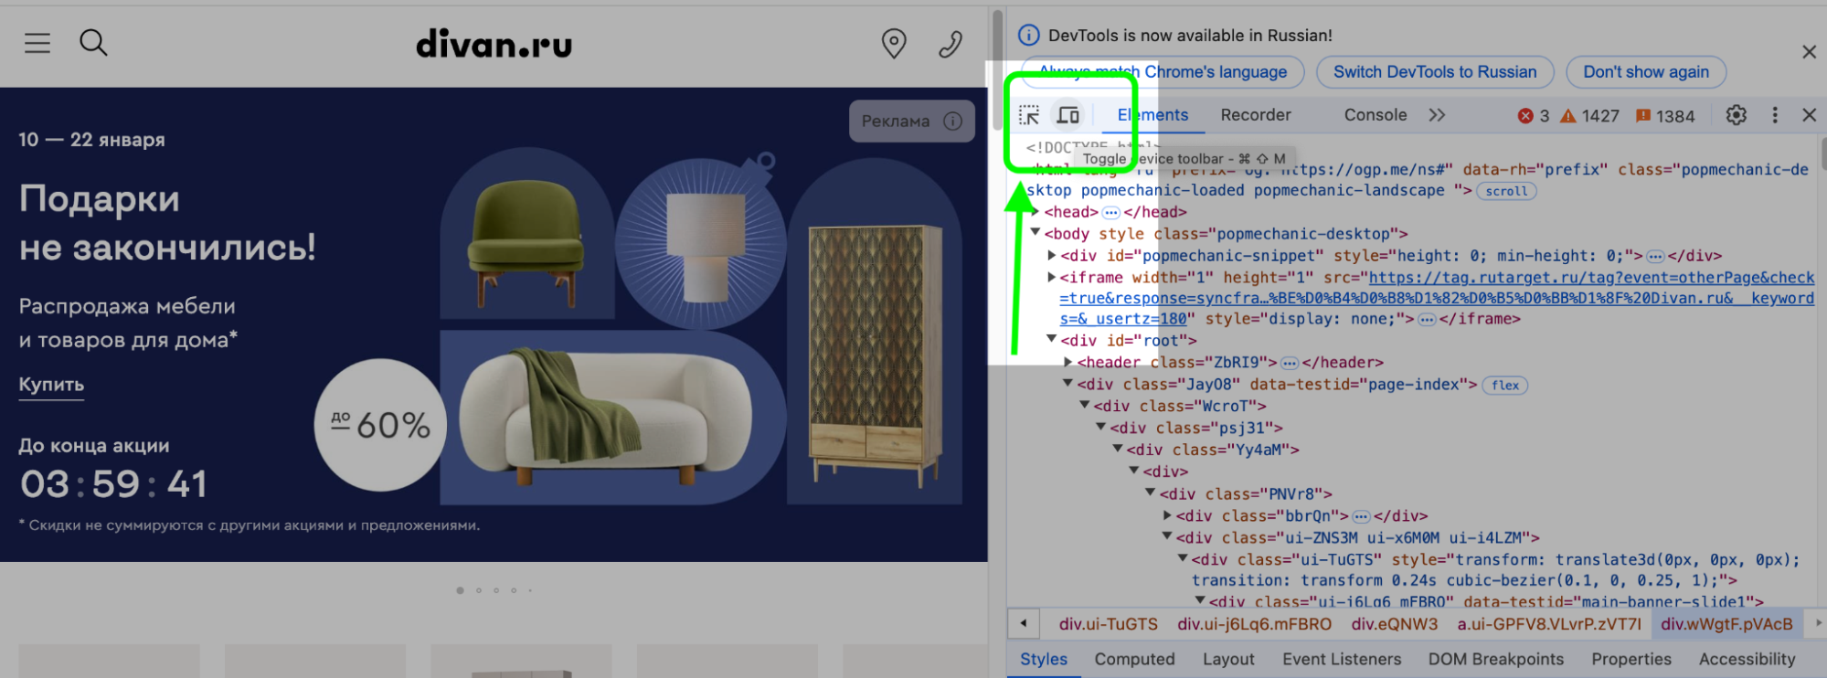Expand ellipsis inside header ZbRI9 element
This screenshot has height=678, width=1827.
[1289, 364]
